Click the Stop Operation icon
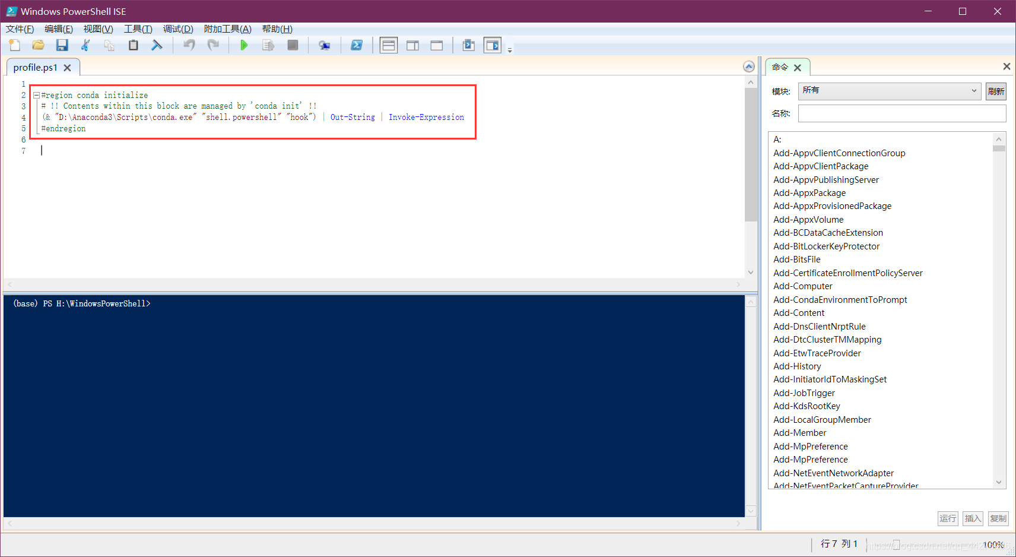Image resolution: width=1016 pixels, height=557 pixels. pyautogui.click(x=292, y=45)
